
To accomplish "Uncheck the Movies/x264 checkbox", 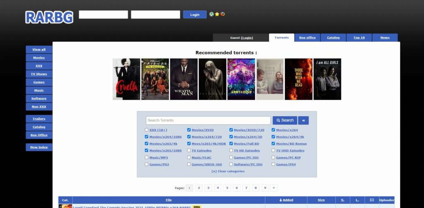I will pyautogui.click(x=273, y=130).
